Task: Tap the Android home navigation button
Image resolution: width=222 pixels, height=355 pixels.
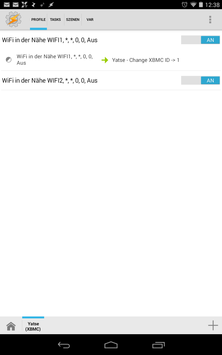Action: click(111, 345)
